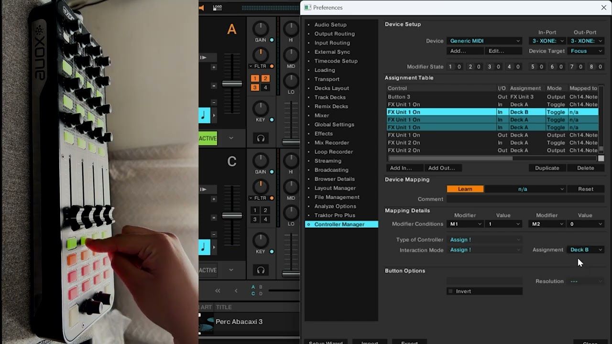
Task: Click Deck C FLTR filter knob
Action: coord(260,186)
